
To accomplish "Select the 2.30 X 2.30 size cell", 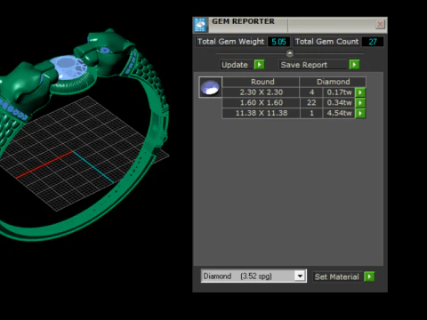I will (x=261, y=92).
